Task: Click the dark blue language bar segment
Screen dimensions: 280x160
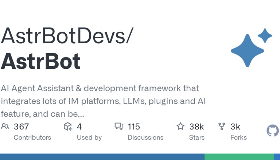Action: tap(102, 157)
